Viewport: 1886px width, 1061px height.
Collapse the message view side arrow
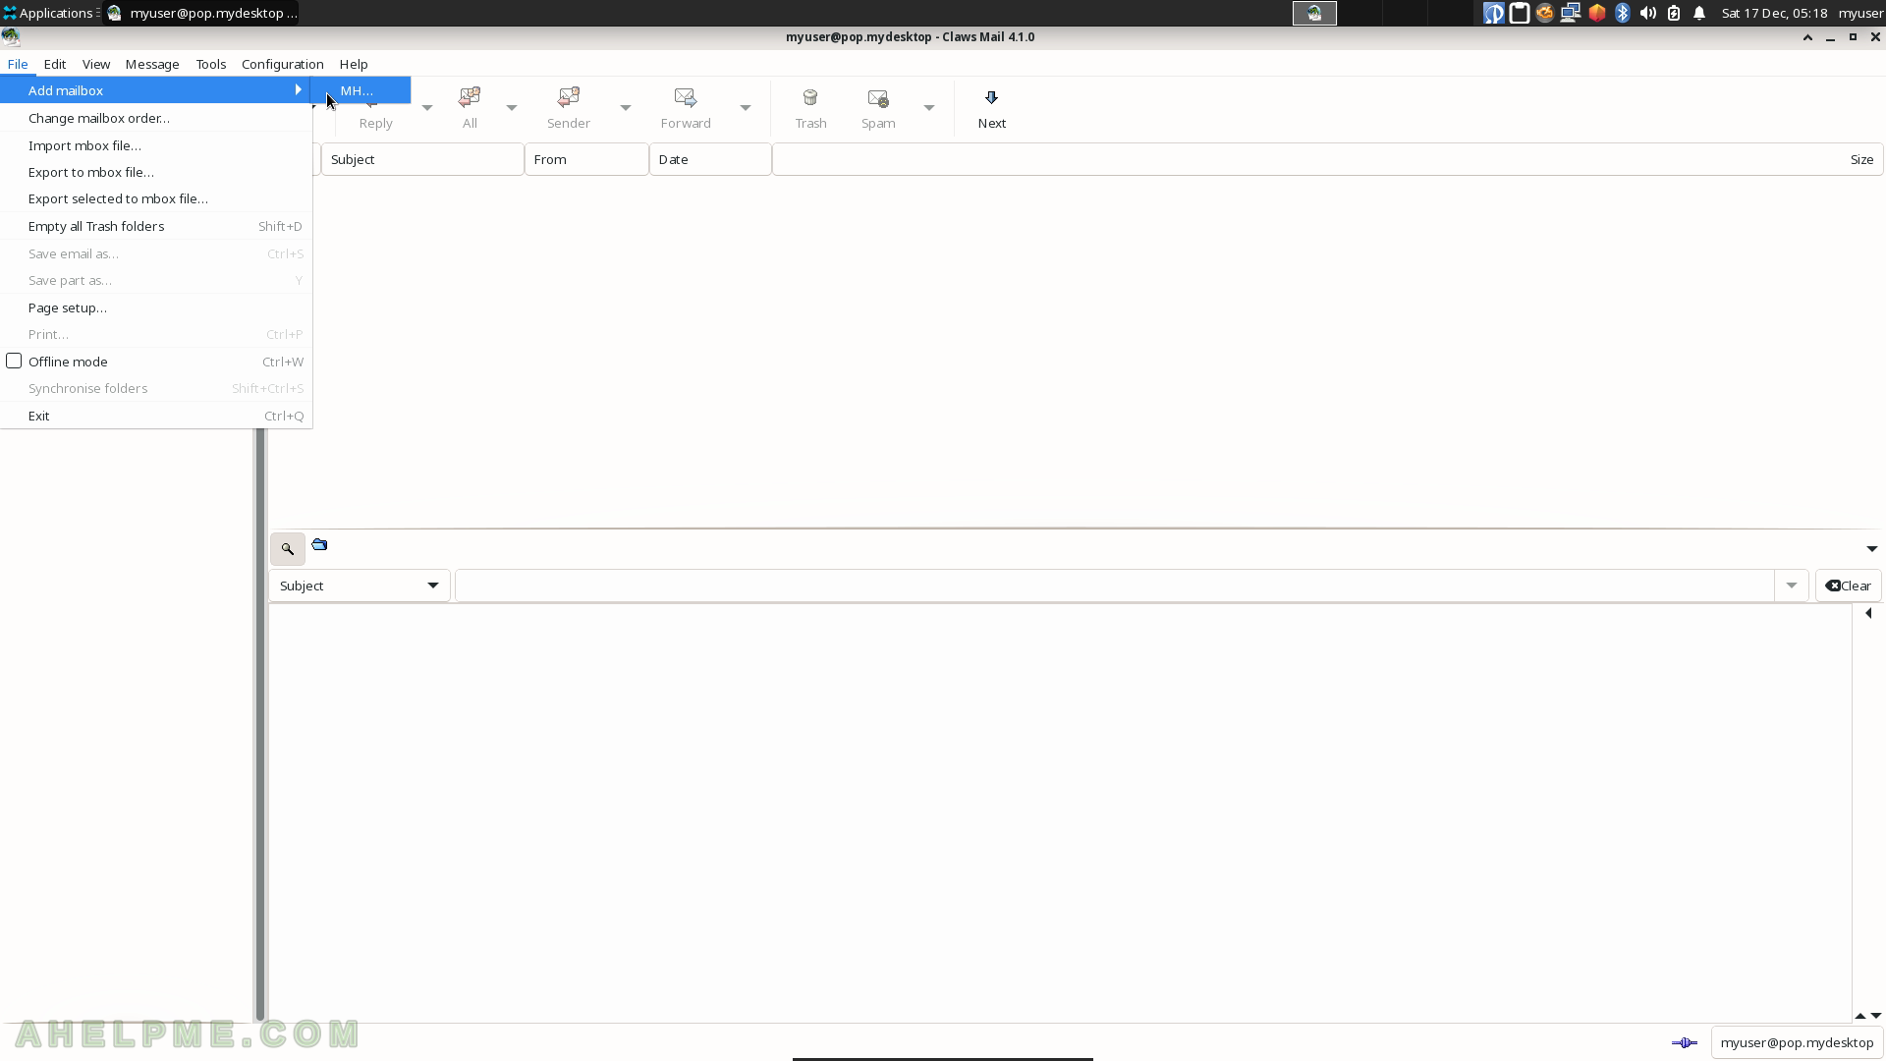click(1868, 613)
